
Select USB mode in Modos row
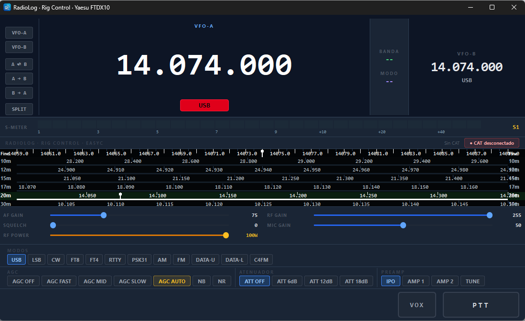coord(16,260)
